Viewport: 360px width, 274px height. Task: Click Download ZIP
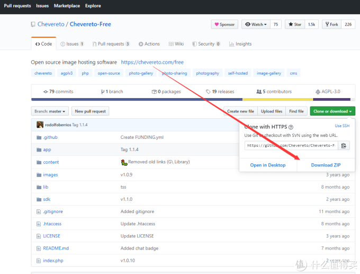click(x=326, y=165)
